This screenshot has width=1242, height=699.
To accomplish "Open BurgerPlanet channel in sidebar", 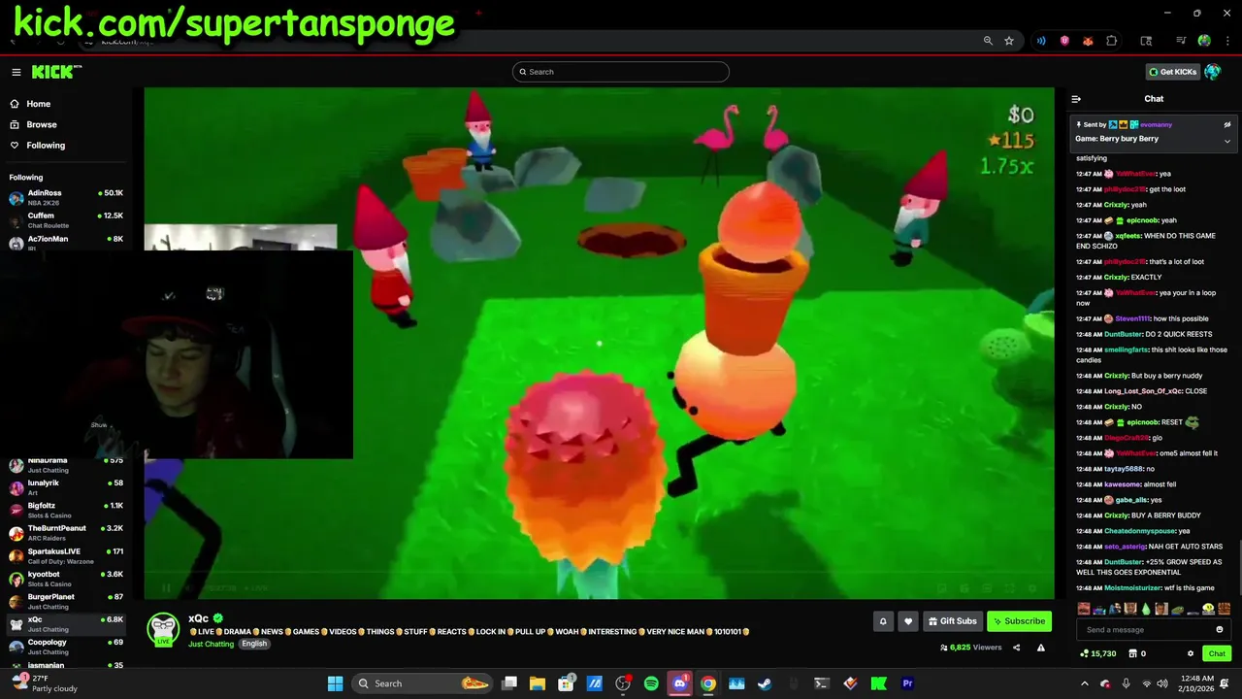I will 65,601.
